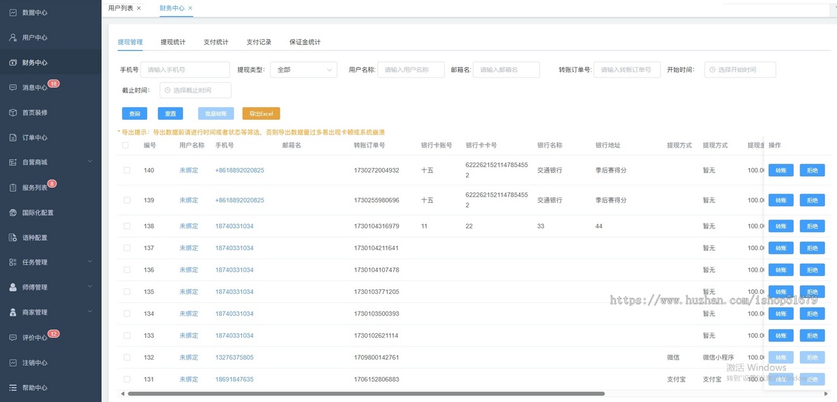Click the horizontal table scrollbar
This screenshot has height=402, width=837.
pyautogui.click(x=366, y=394)
